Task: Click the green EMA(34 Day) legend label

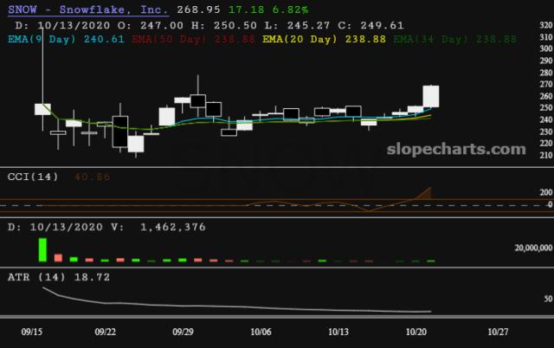Action: [430, 39]
